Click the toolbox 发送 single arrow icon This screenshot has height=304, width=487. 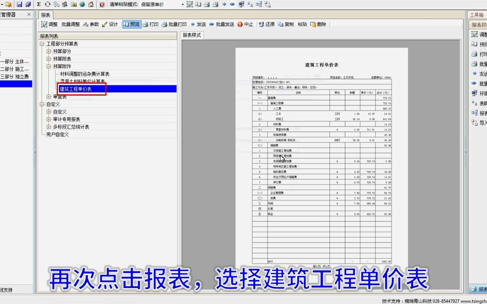click(475, 73)
